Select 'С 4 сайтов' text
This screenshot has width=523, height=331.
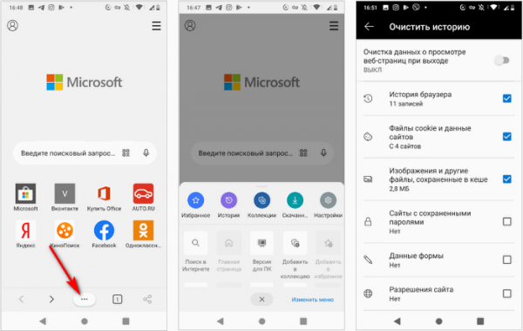click(x=405, y=146)
